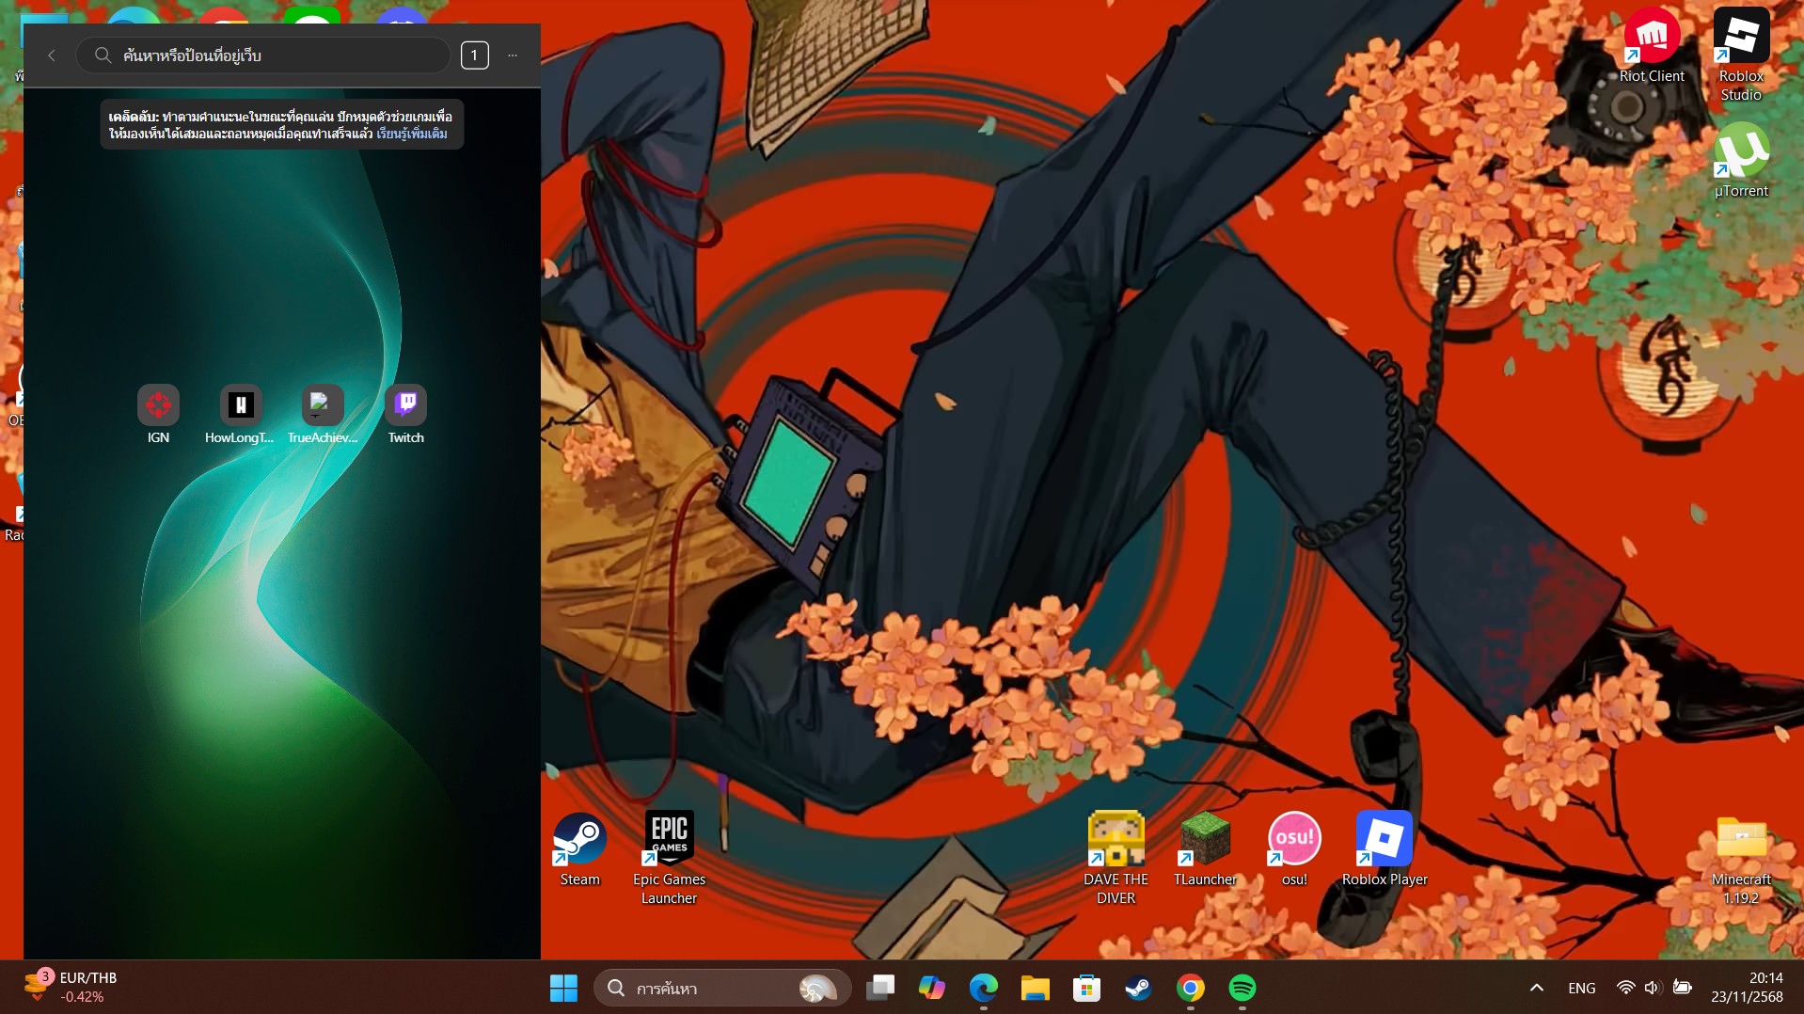Open the HowLongToBeat shortcut tile
The height and width of the screenshot is (1014, 1804).
(x=240, y=405)
